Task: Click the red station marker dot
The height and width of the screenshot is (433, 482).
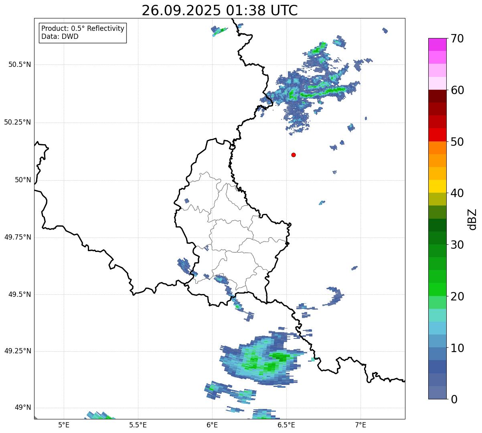Action: pos(294,155)
